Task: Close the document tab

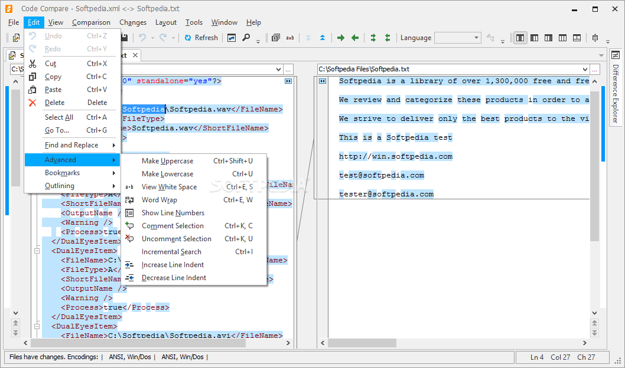Action: [x=135, y=55]
